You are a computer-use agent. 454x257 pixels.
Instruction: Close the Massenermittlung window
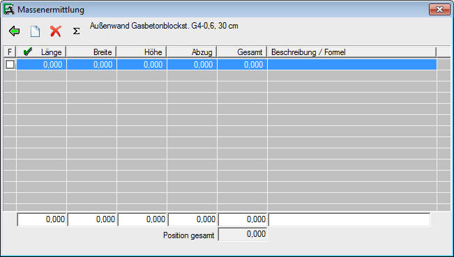point(439,10)
